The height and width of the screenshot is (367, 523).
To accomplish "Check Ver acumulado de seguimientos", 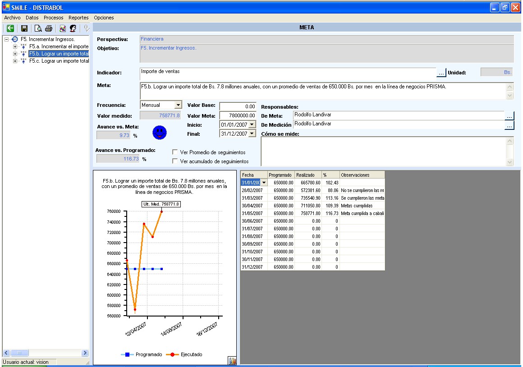I will (175, 161).
